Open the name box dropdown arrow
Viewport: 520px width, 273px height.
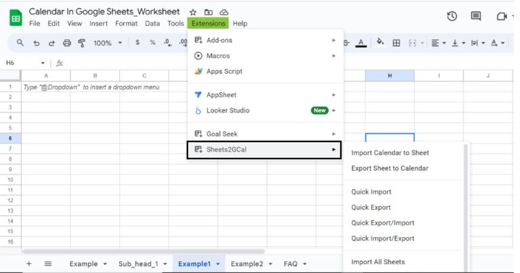pyautogui.click(x=43, y=63)
